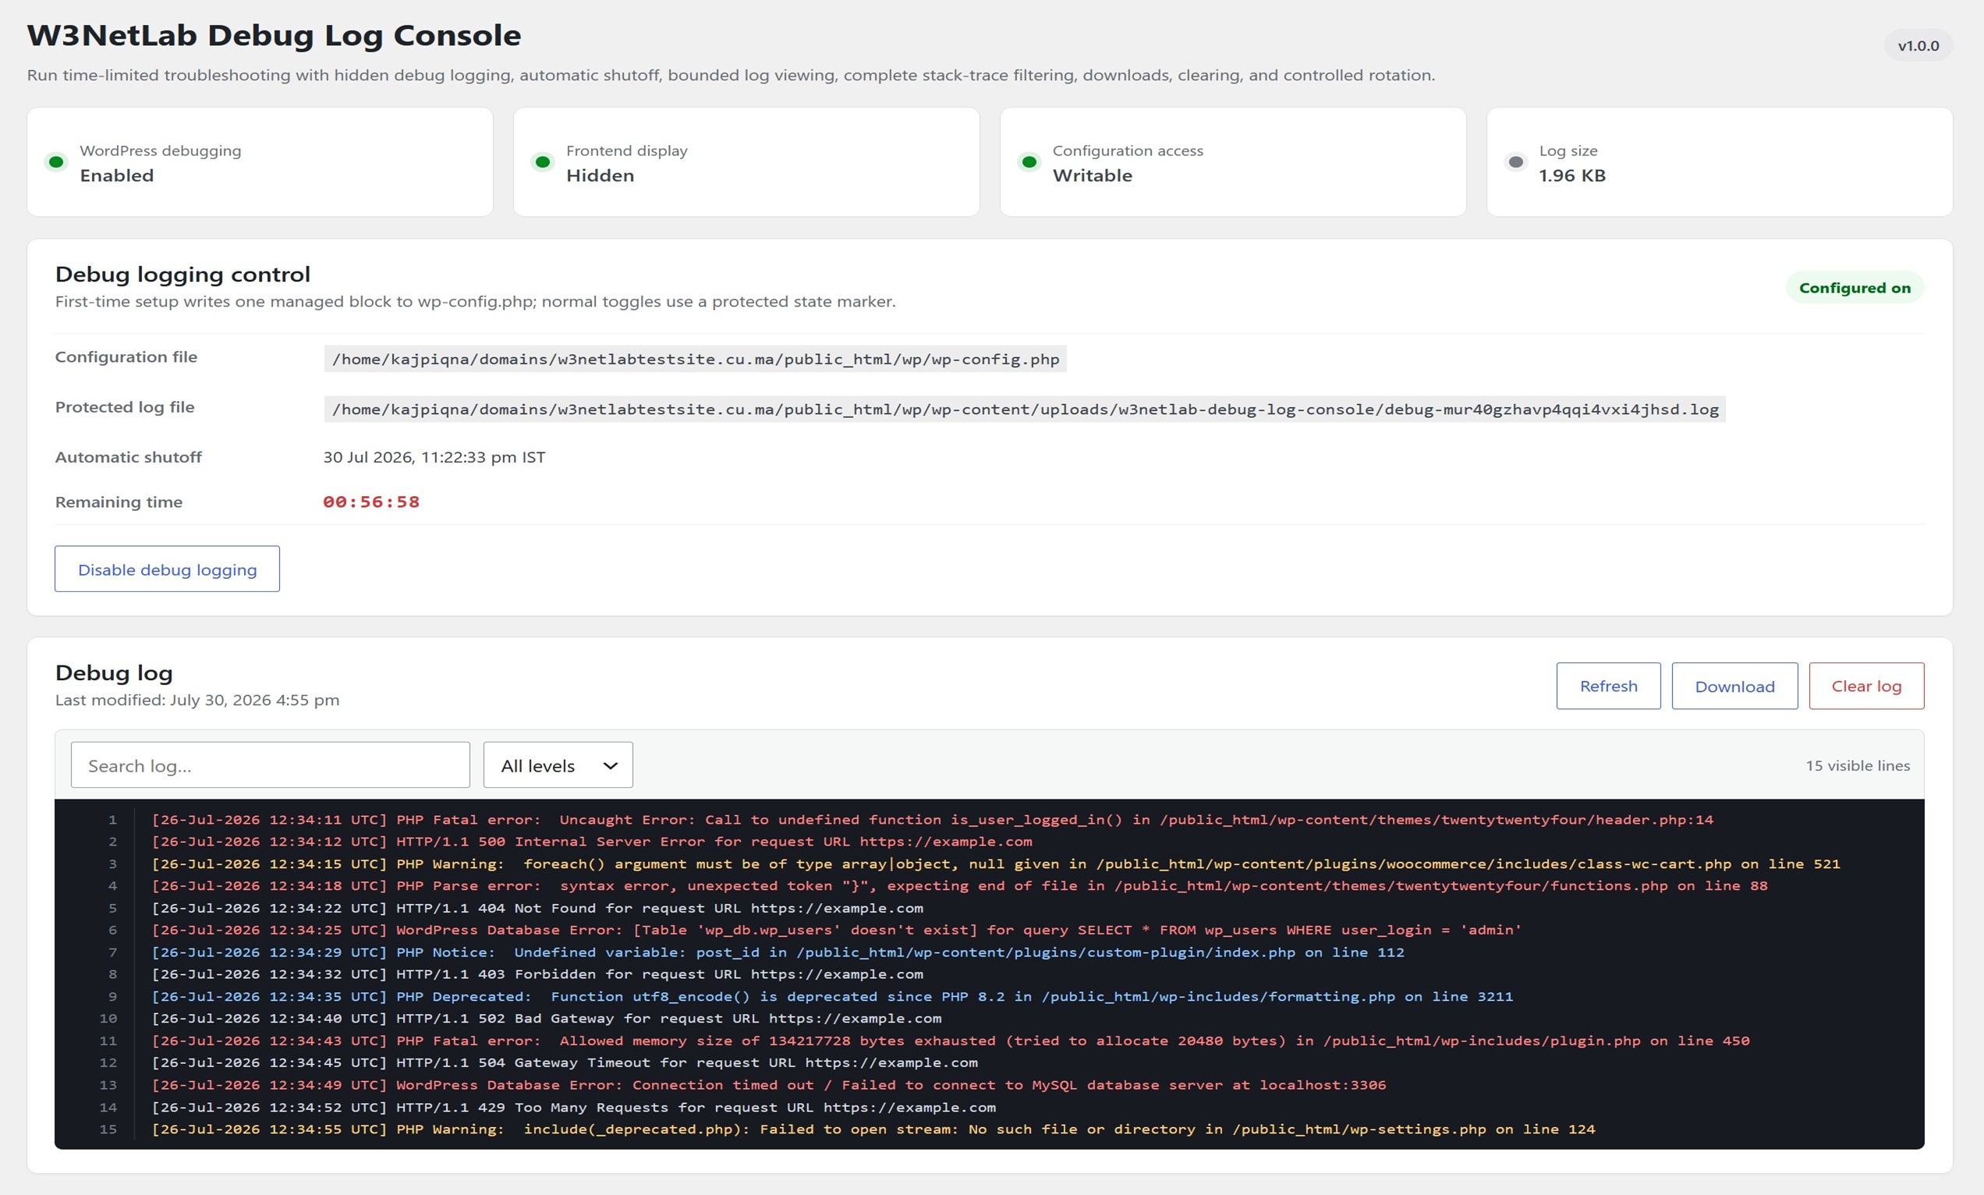This screenshot has width=1984, height=1195.
Task: Click log line 14 429 Too Many Requests
Action: (574, 1107)
